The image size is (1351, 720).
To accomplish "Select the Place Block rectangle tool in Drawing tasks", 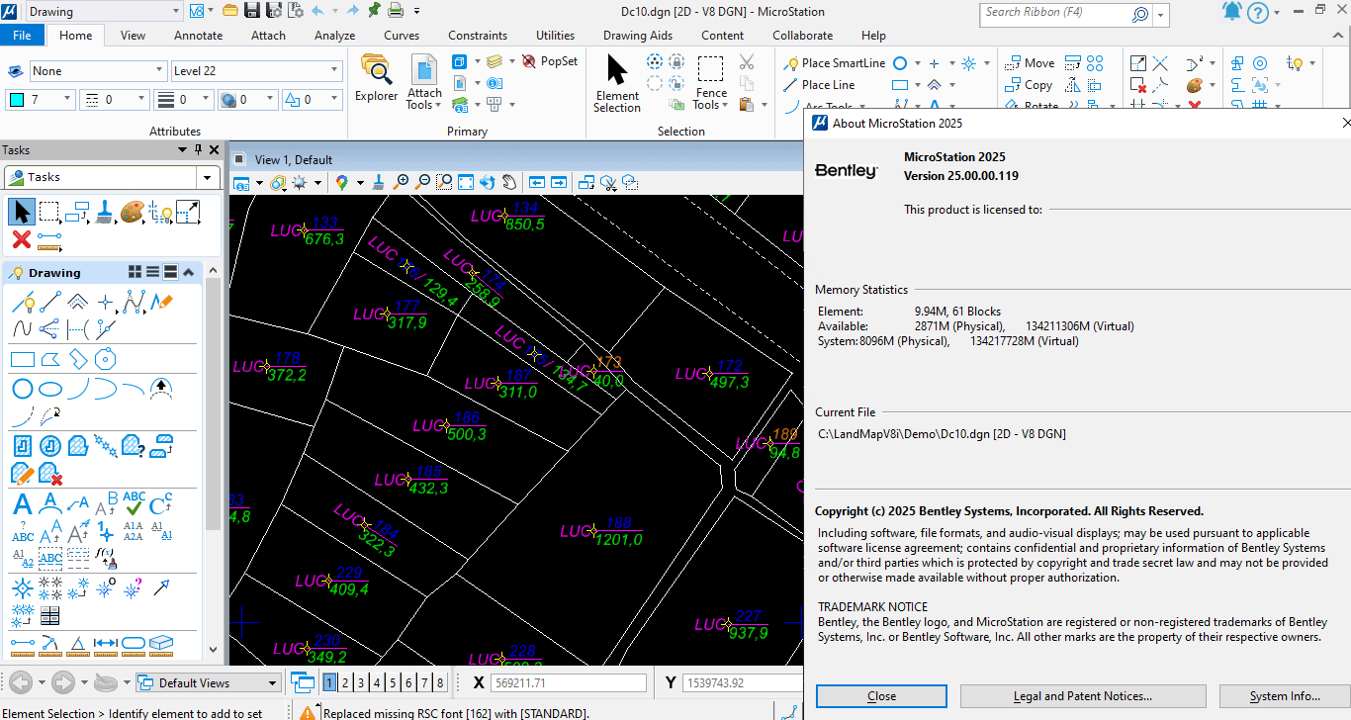I will point(22,359).
